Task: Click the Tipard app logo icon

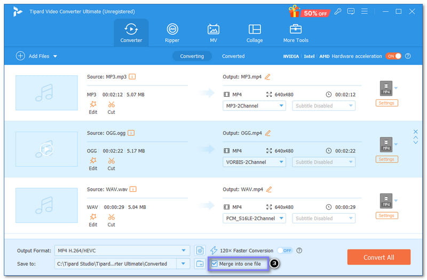Action: [17, 11]
